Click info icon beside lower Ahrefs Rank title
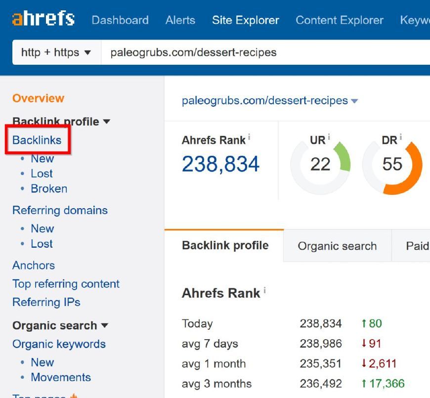430x398 pixels. pos(264,290)
